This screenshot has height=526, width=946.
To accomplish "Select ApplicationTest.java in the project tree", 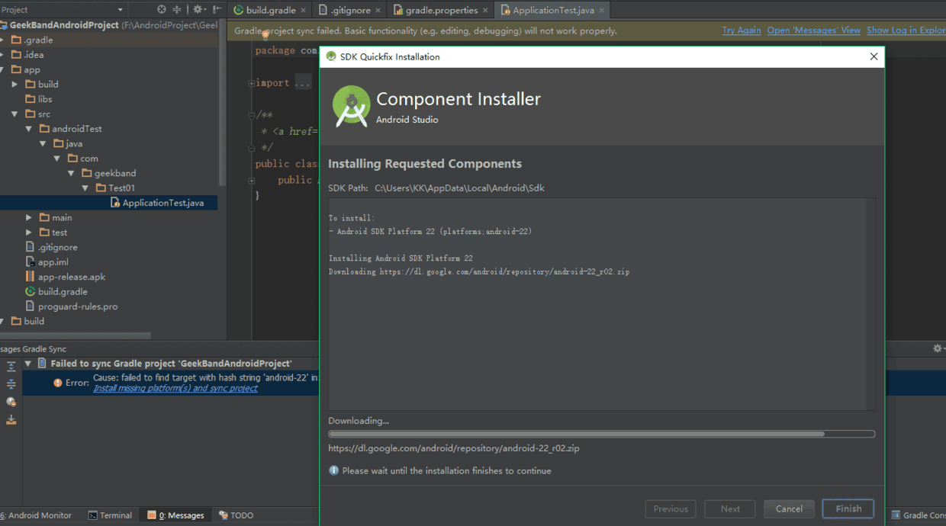I will pos(156,203).
